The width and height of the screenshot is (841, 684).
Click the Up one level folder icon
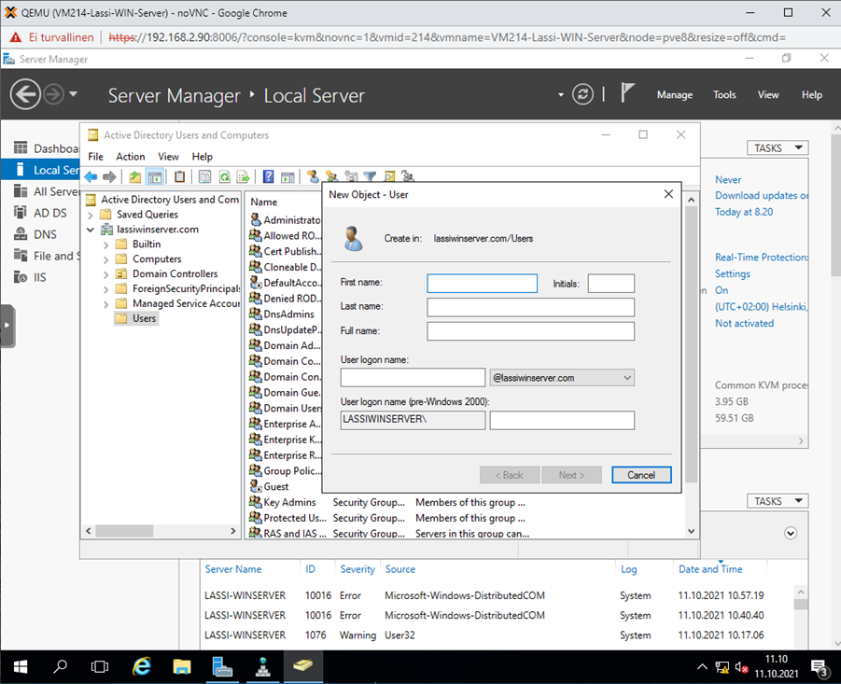135,177
